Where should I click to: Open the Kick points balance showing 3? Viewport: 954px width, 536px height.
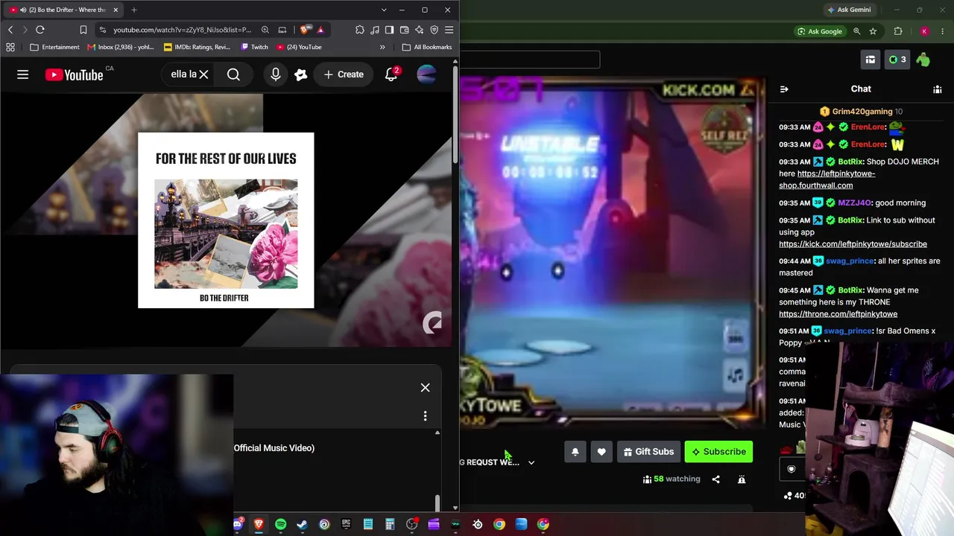click(897, 60)
